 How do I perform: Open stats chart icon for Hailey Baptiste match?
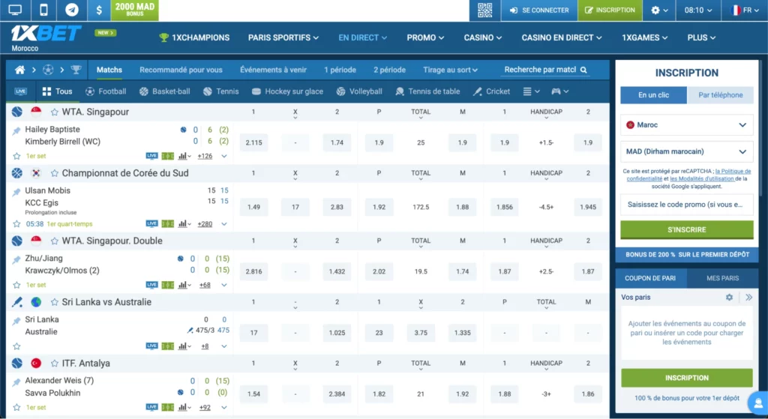[184, 156]
